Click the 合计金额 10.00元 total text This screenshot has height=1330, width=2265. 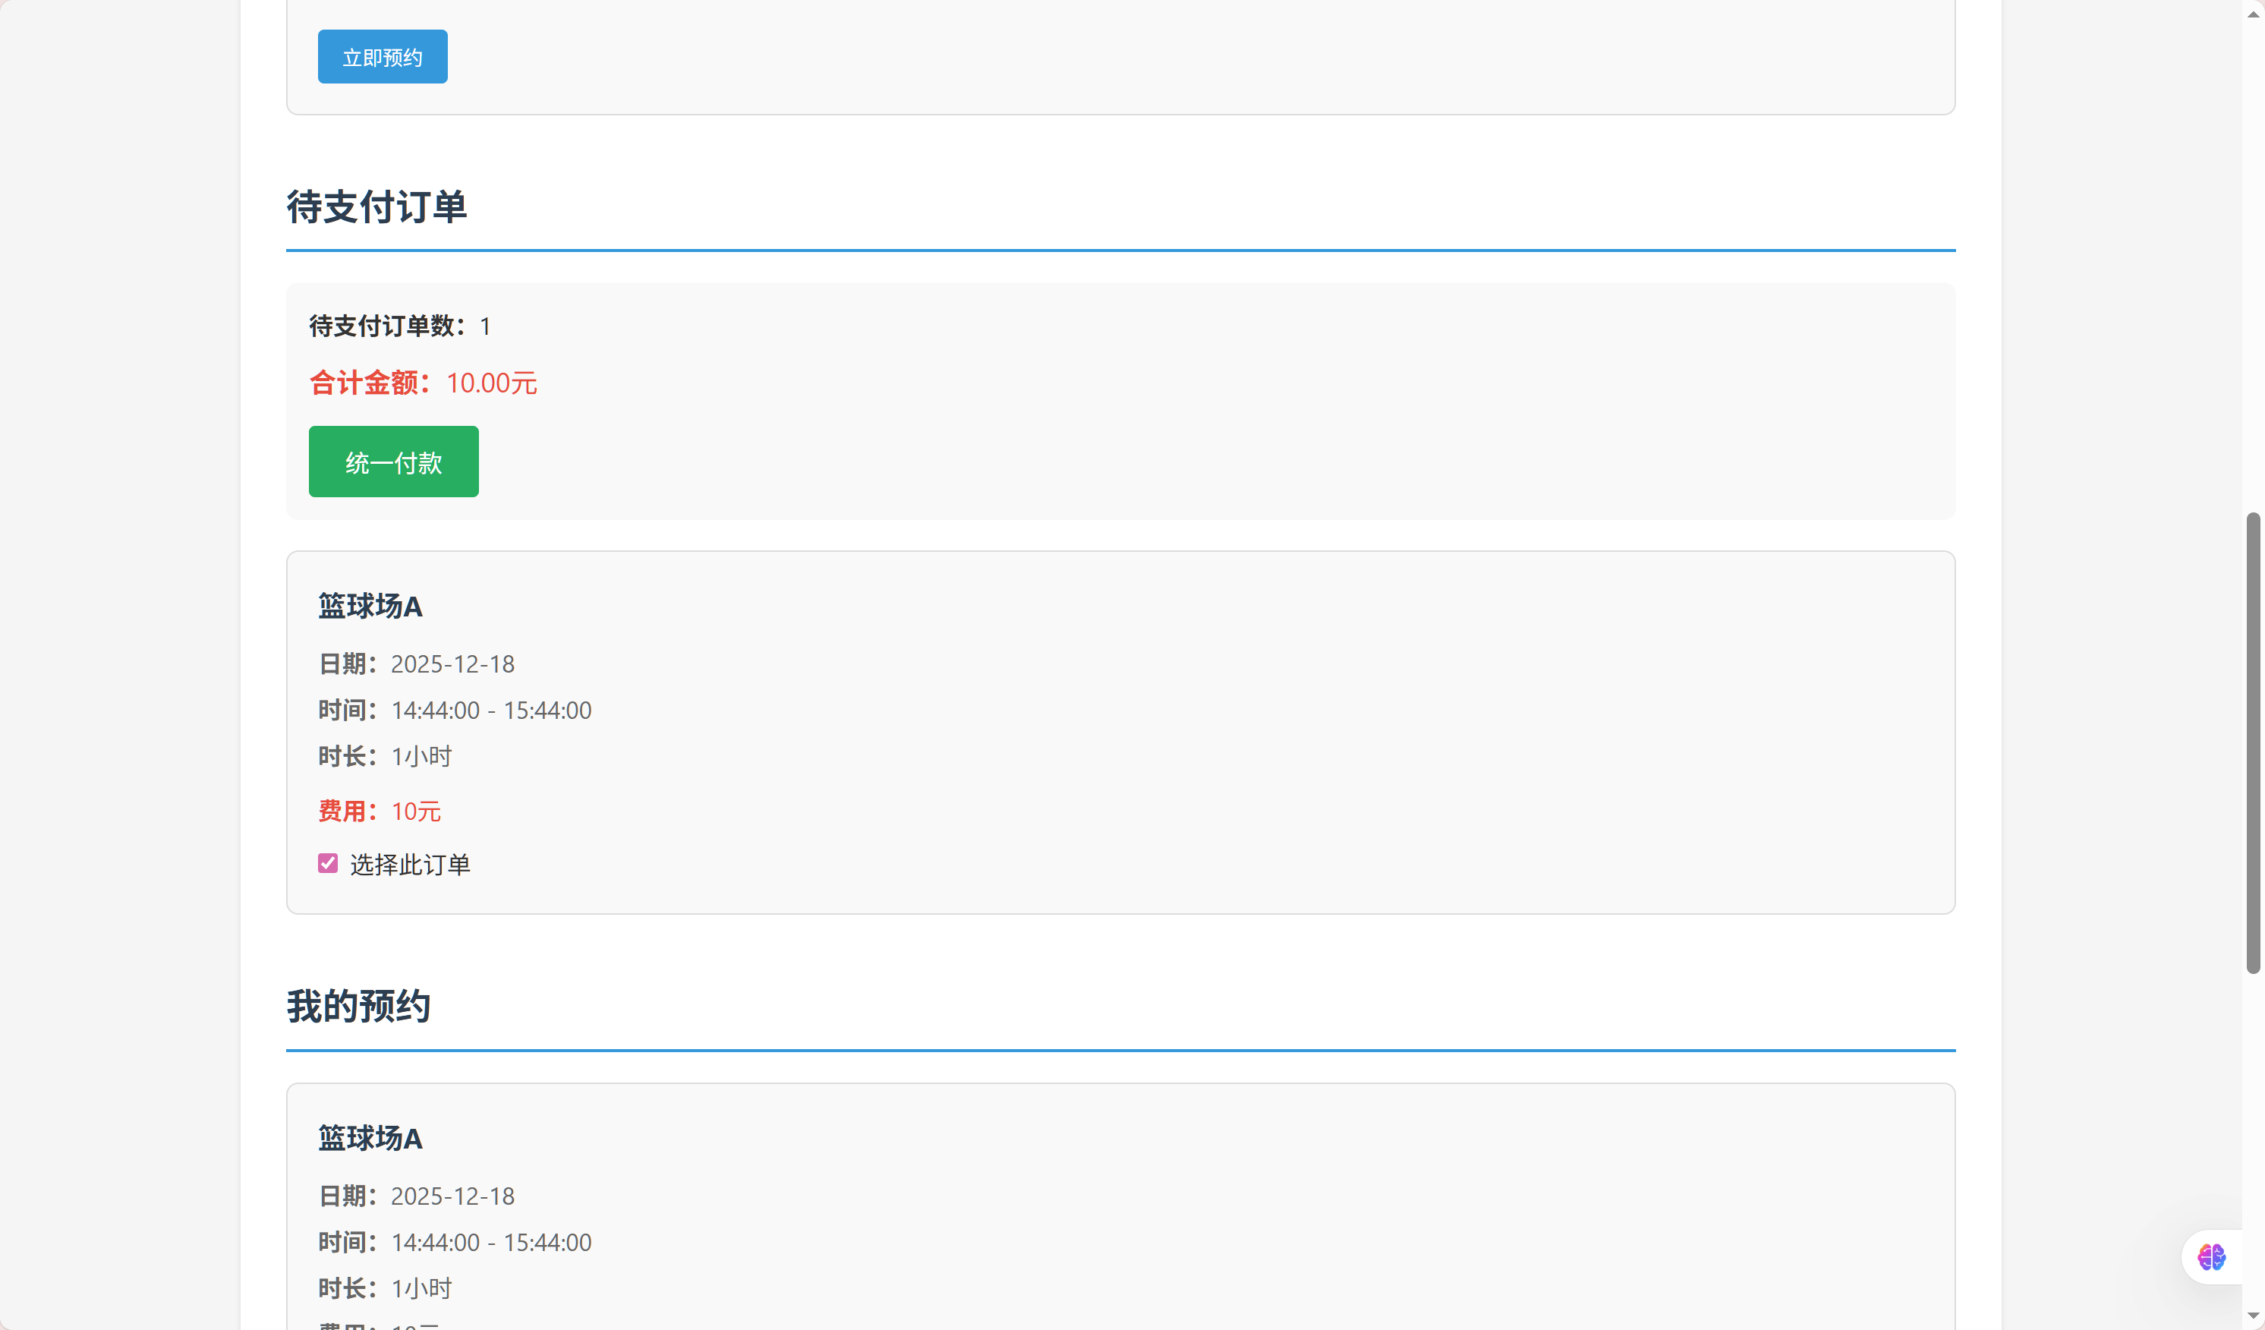424,383
